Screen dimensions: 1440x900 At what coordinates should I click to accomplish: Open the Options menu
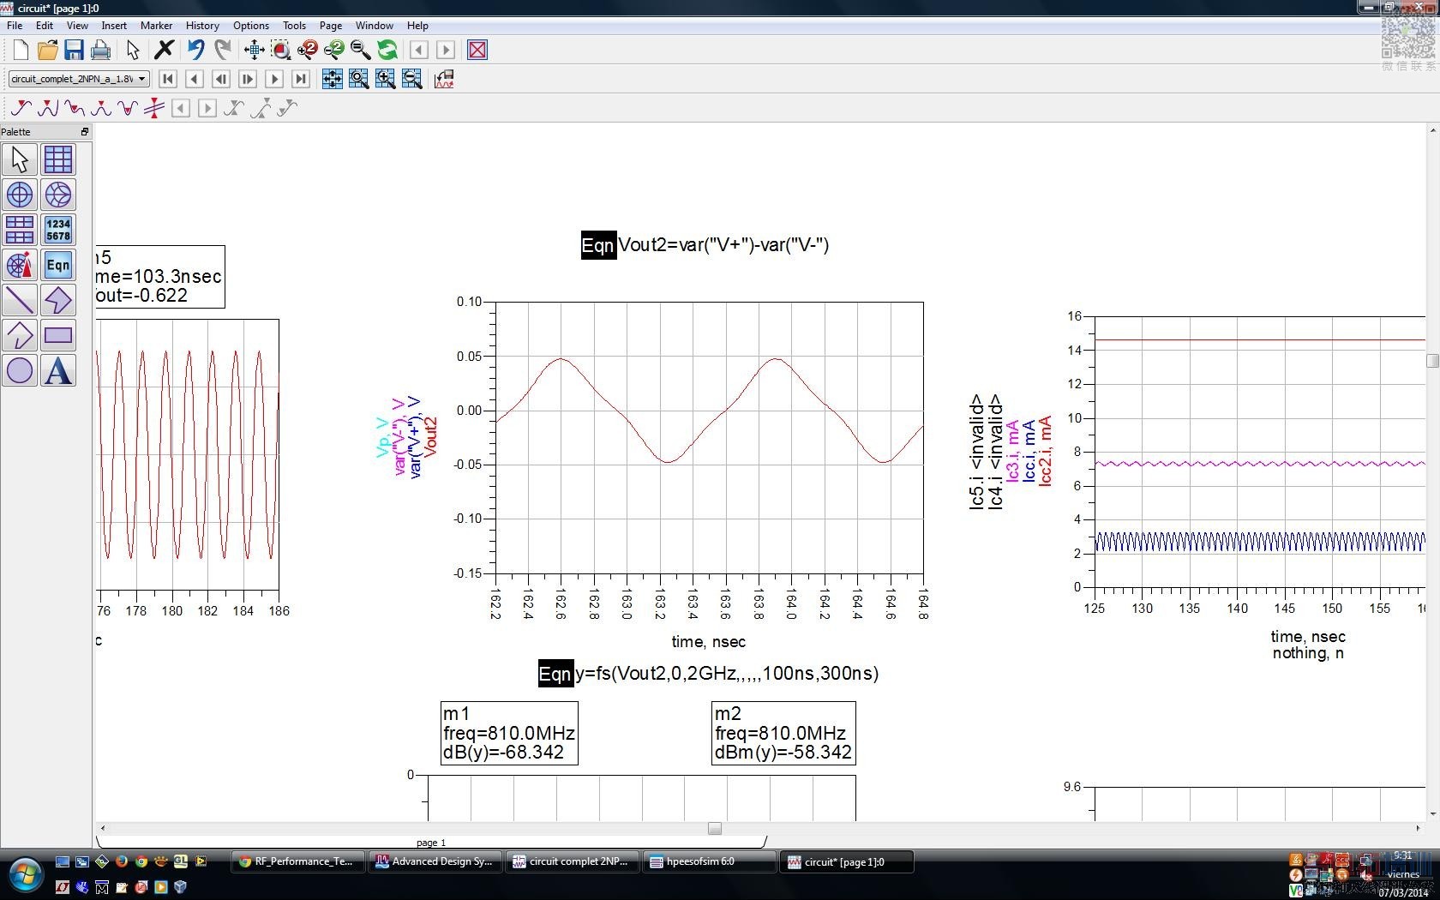[x=251, y=26]
